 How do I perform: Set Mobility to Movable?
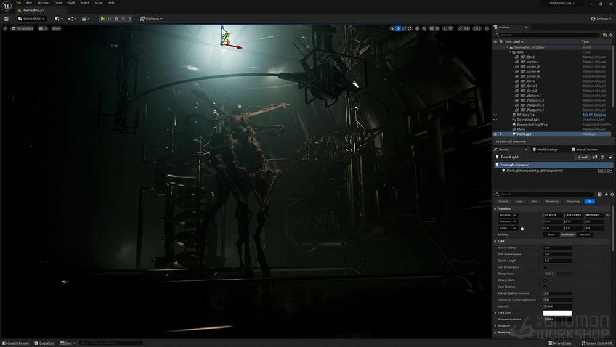[x=585, y=235]
